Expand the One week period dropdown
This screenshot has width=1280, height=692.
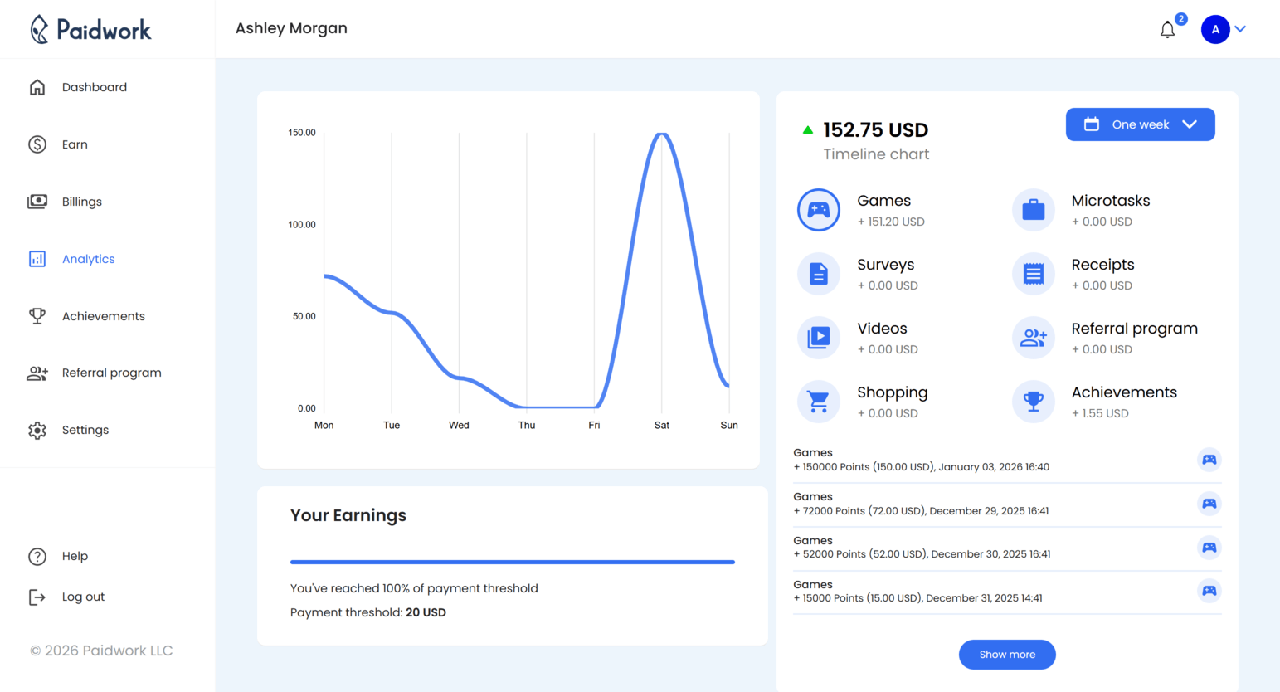click(1140, 124)
